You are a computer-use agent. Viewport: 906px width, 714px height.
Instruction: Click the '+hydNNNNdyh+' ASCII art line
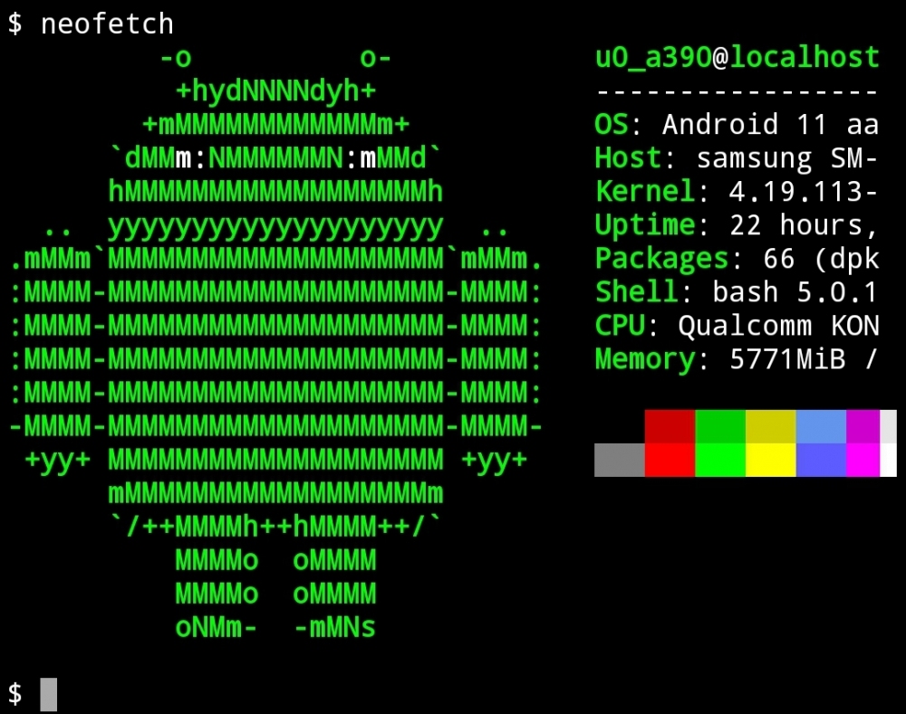276,91
